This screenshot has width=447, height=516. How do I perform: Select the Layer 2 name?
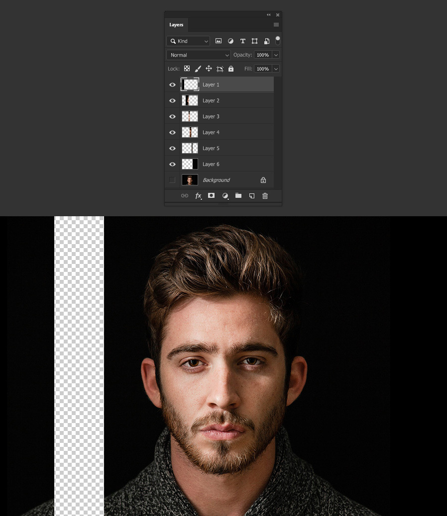pyautogui.click(x=211, y=100)
